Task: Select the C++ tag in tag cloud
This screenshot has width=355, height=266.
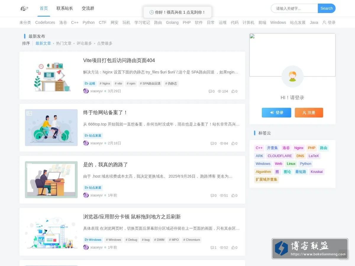Action: tap(259, 148)
